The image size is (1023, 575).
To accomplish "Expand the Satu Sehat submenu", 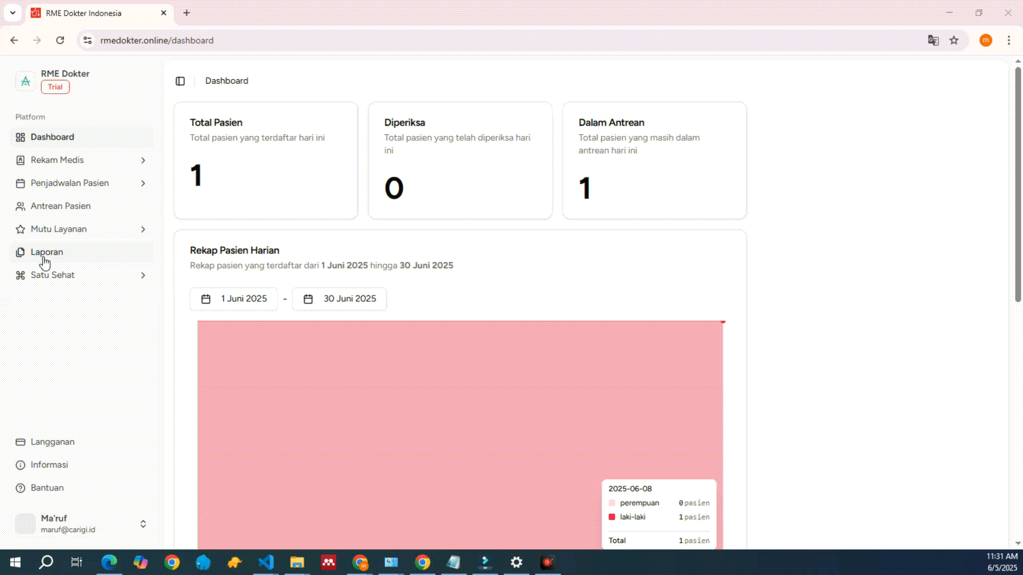I will [x=143, y=275].
